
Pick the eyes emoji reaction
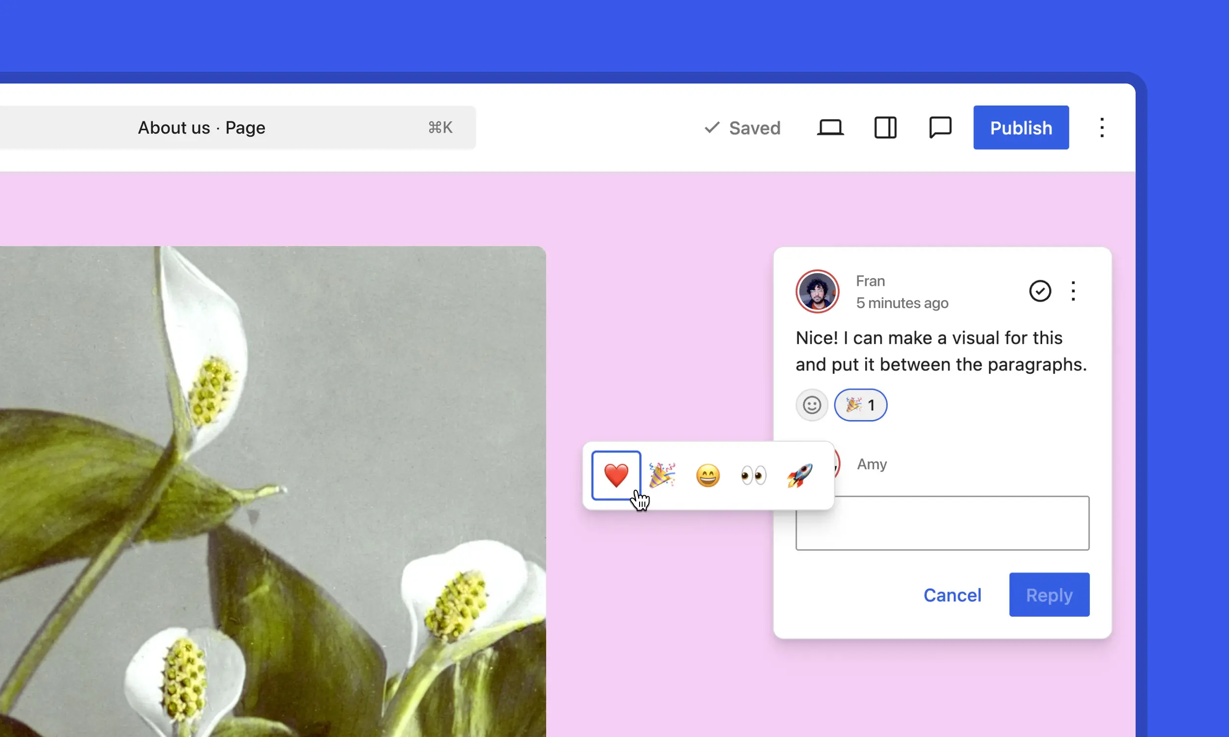pyautogui.click(x=754, y=475)
